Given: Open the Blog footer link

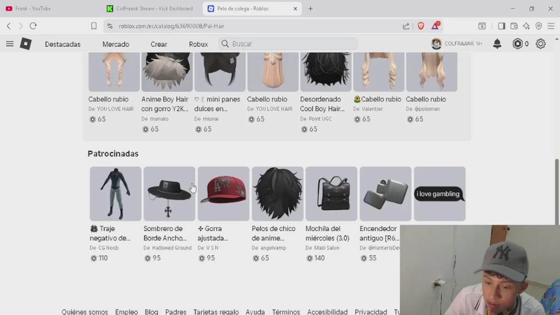Looking at the screenshot, I should 151,311.
